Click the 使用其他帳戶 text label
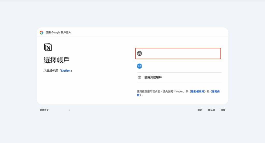Screen dimensions: 265x143 click(153, 77)
